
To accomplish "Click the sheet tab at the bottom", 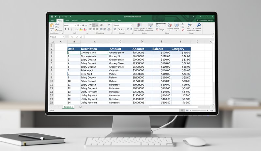I will [x=69, y=107].
